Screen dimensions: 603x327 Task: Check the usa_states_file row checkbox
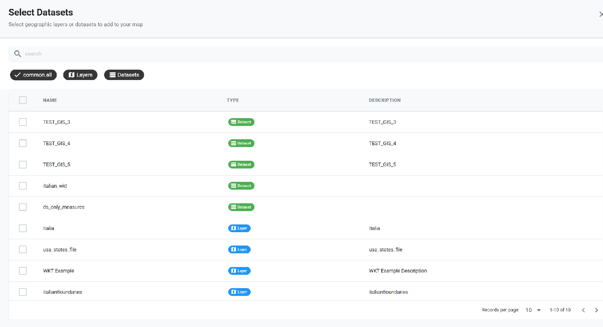[23, 250]
